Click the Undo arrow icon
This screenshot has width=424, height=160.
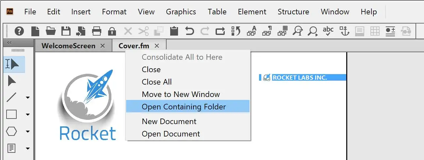(189, 31)
